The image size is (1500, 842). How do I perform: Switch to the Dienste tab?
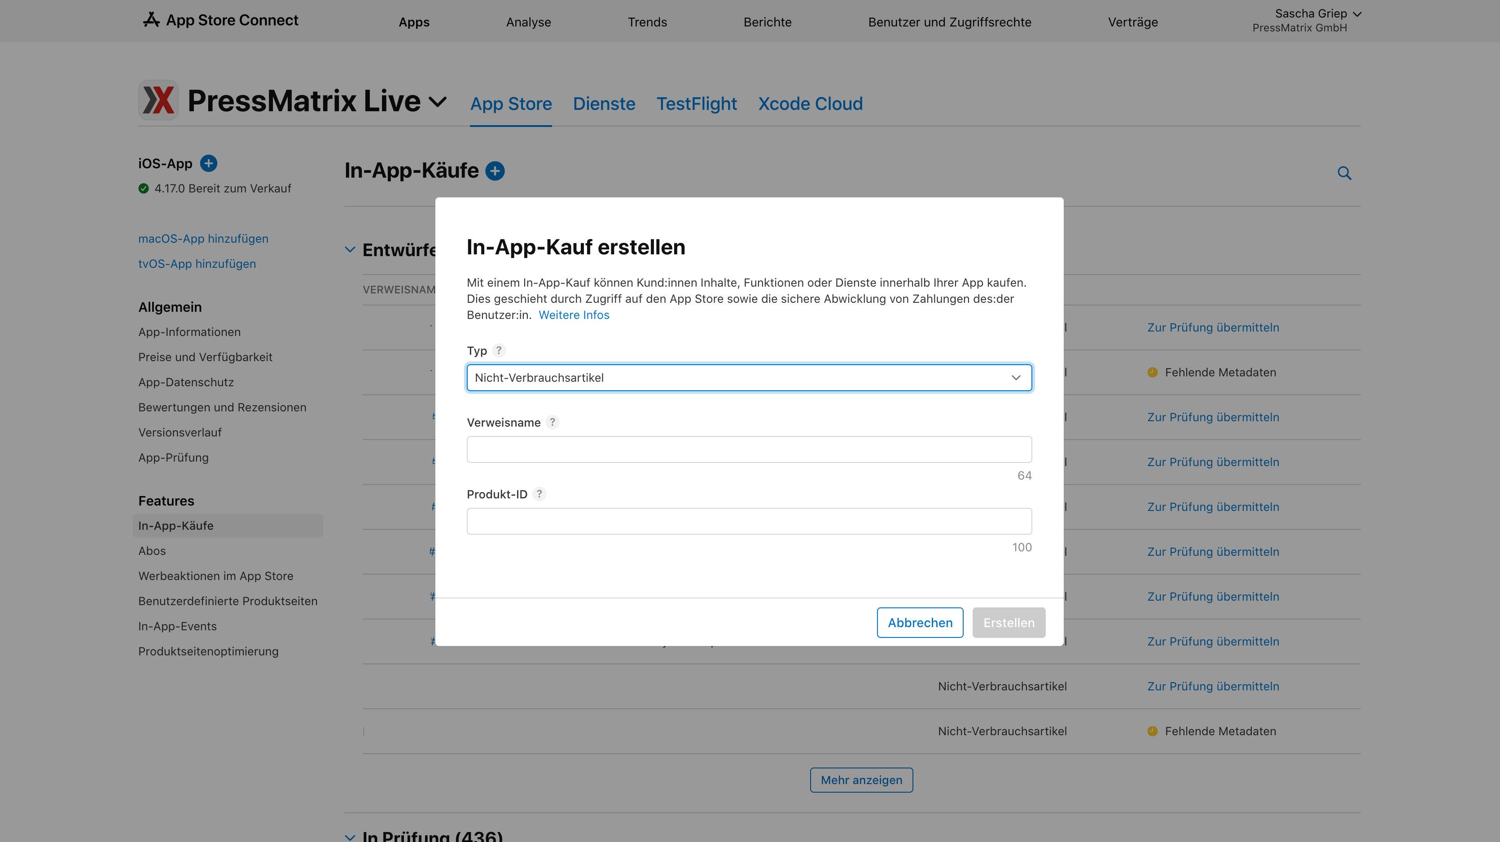tap(604, 104)
